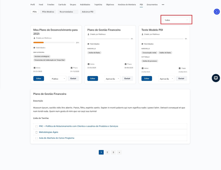Go to page 2 in pagination

[x=107, y=152]
